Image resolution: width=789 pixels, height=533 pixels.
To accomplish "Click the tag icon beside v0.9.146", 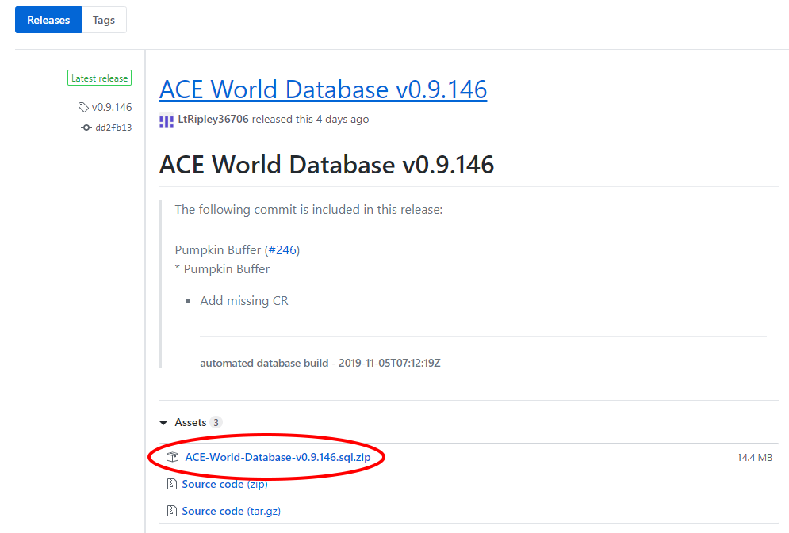I will 83,107.
